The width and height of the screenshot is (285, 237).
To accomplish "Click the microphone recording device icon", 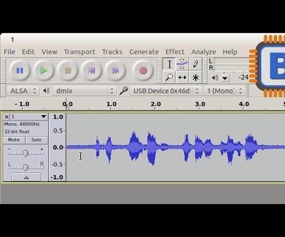I will tap(123, 91).
